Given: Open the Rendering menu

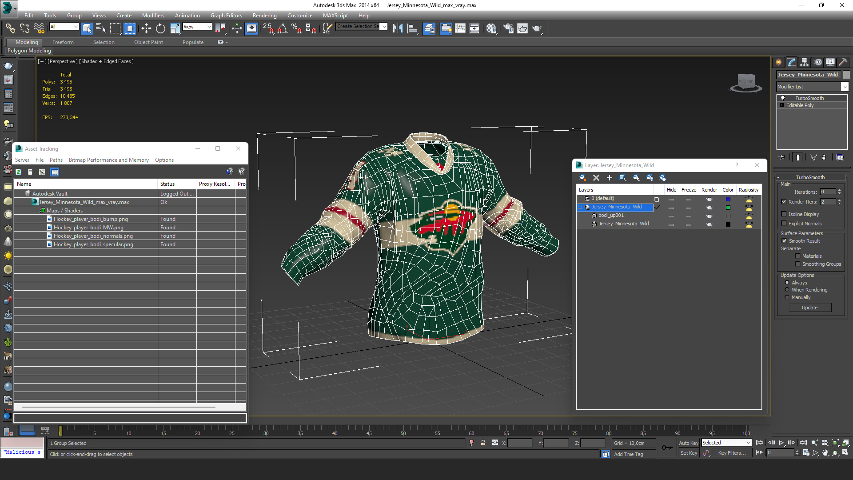Looking at the screenshot, I should [x=265, y=16].
